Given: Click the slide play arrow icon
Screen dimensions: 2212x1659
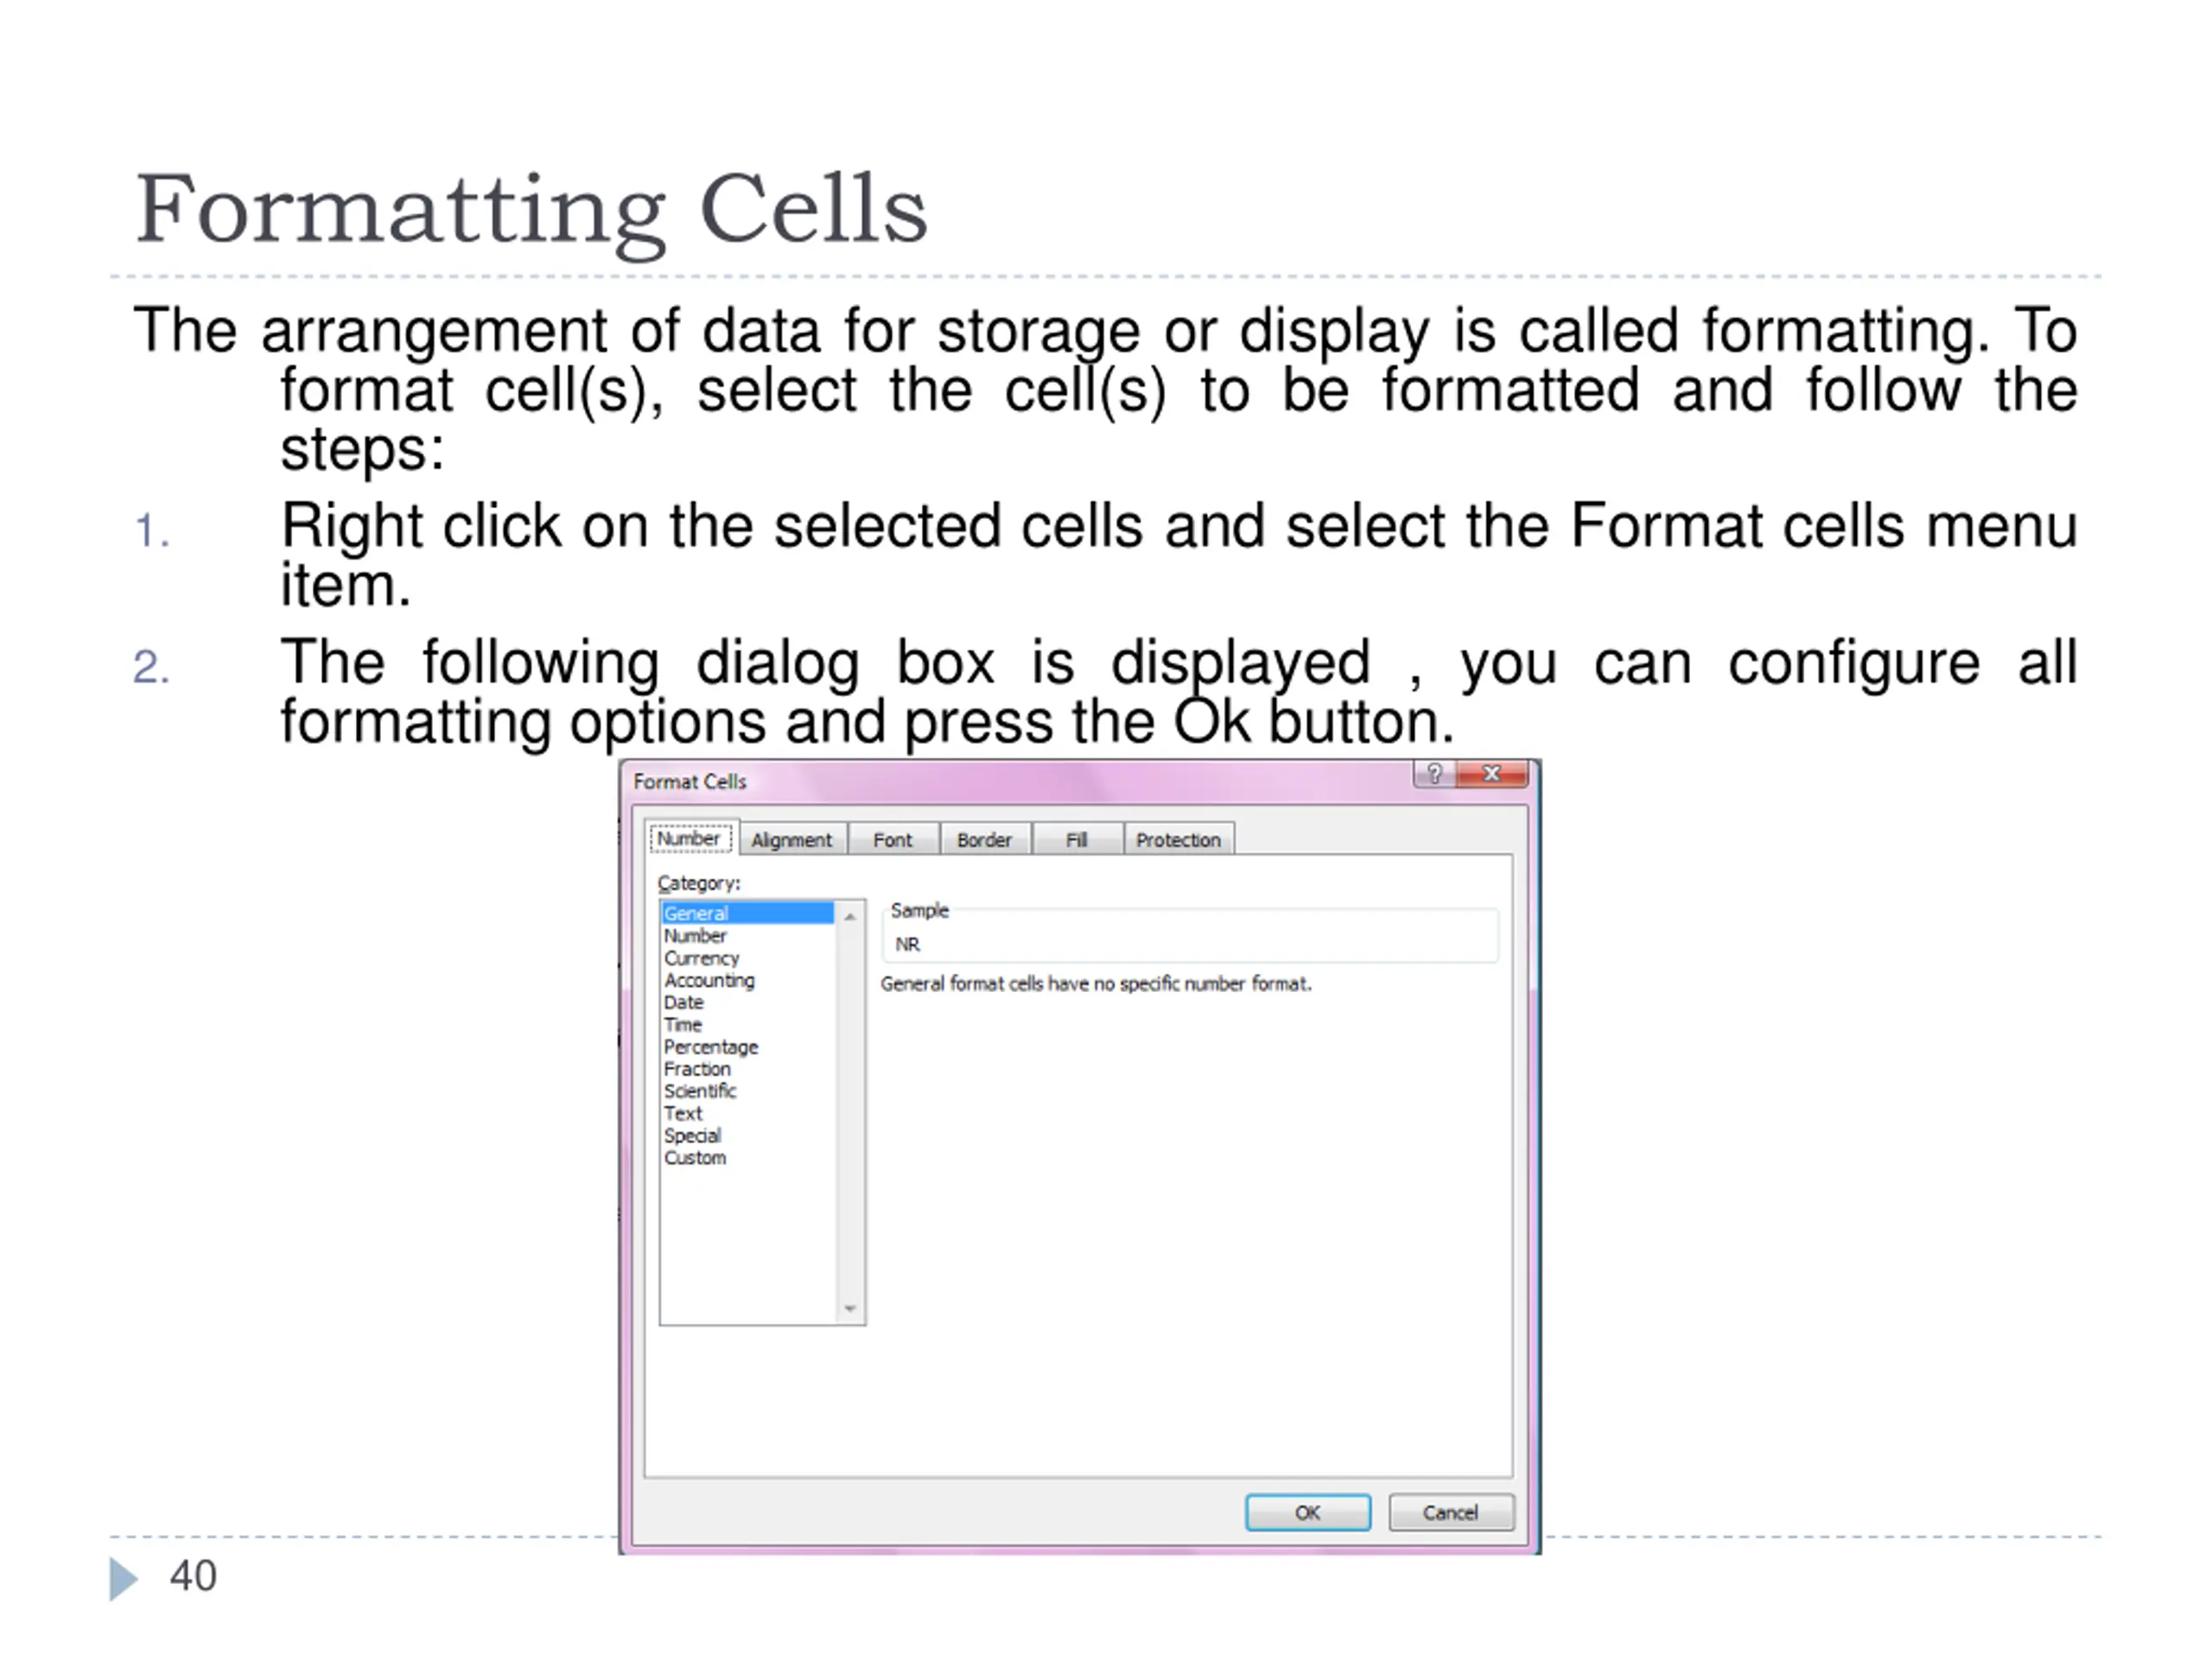Looking at the screenshot, I should pyautogui.click(x=123, y=1578).
